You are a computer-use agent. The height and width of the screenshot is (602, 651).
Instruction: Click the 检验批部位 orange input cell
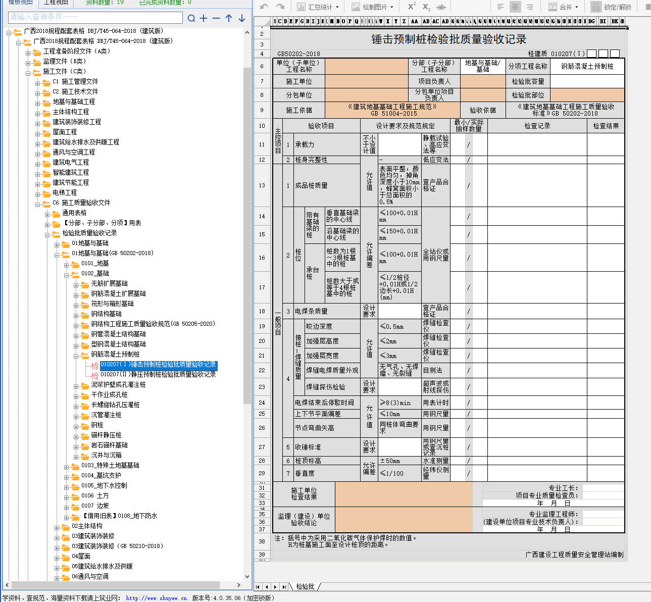click(x=587, y=95)
